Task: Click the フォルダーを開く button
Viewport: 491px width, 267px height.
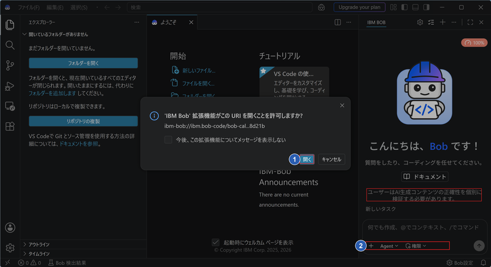Action: pyautogui.click(x=83, y=63)
